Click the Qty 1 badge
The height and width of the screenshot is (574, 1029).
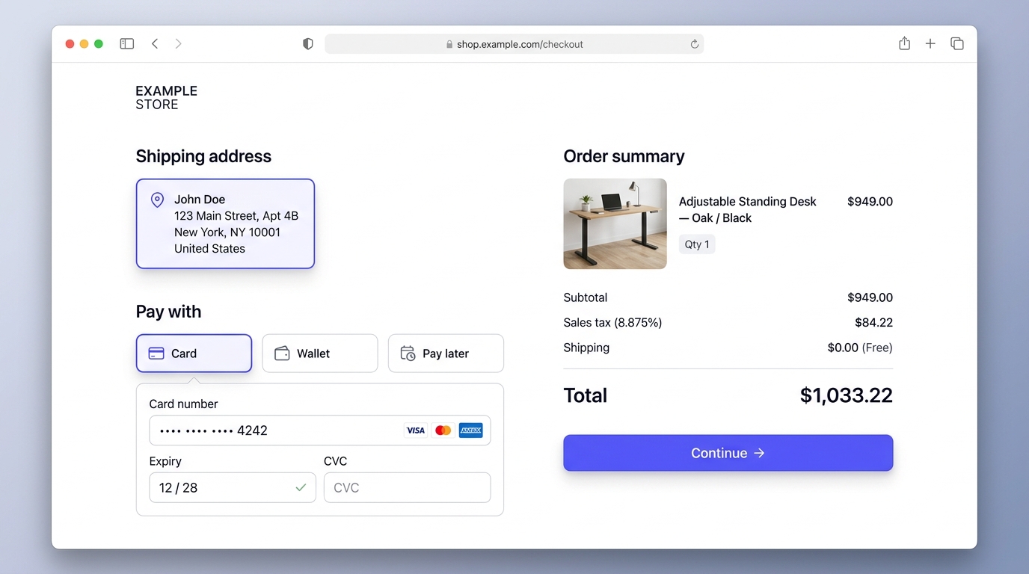pos(697,244)
